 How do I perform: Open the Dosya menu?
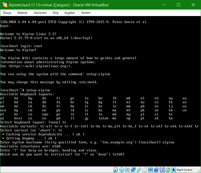pyautogui.click(x=7, y=13)
